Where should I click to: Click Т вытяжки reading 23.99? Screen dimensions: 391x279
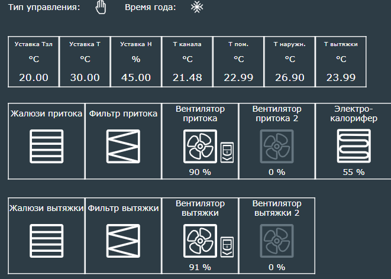point(341,77)
